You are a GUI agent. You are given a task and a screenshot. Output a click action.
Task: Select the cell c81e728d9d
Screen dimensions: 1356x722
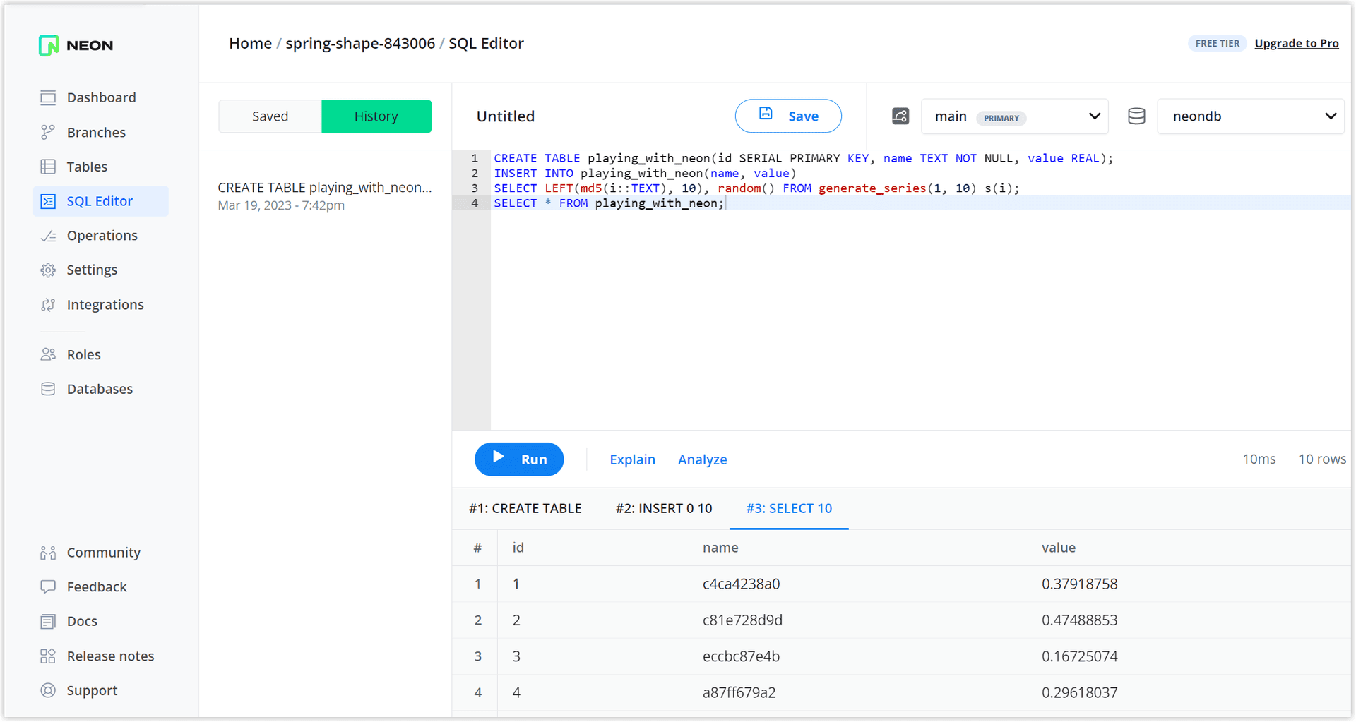[x=742, y=620]
